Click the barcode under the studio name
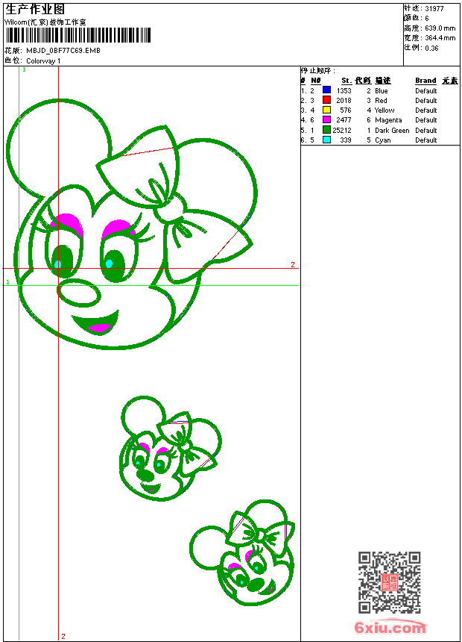Screen dimensions: 462x642 point(78,35)
